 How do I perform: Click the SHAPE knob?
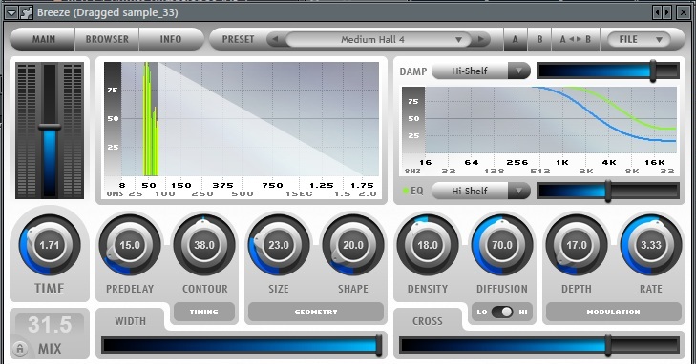click(x=353, y=245)
